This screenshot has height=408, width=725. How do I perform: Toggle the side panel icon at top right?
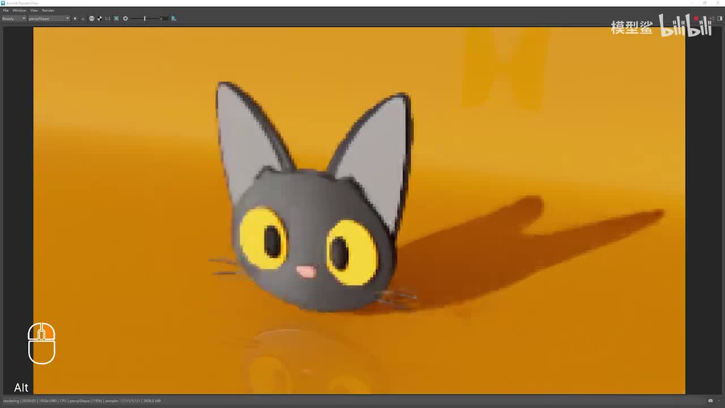(x=719, y=19)
